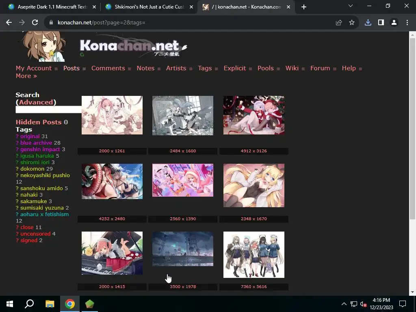Expand the tab search chevron
Viewport: 416px width, 312px height.
point(351,6)
